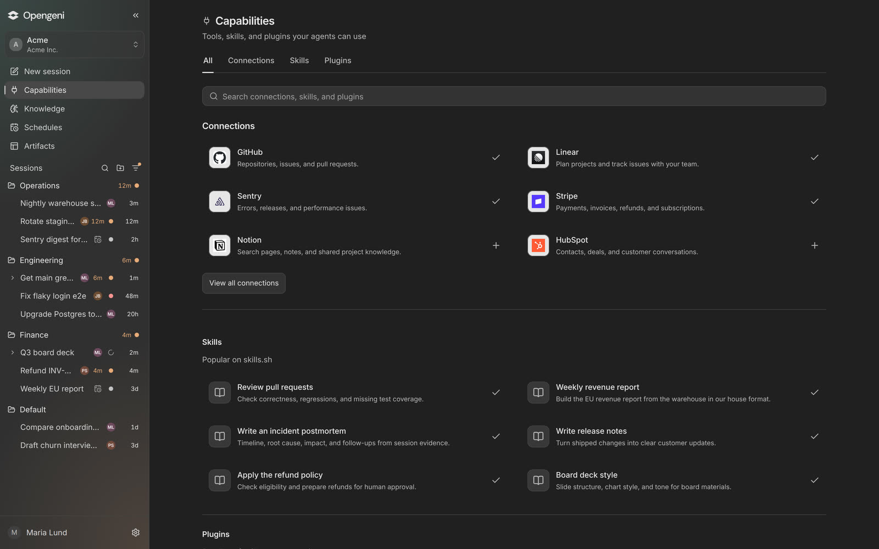Screen dimensions: 879x549
Task: Open Knowledge in the sidebar
Action: (75, 109)
